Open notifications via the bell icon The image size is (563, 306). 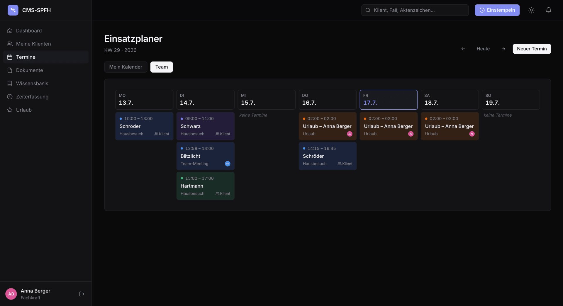click(x=548, y=10)
